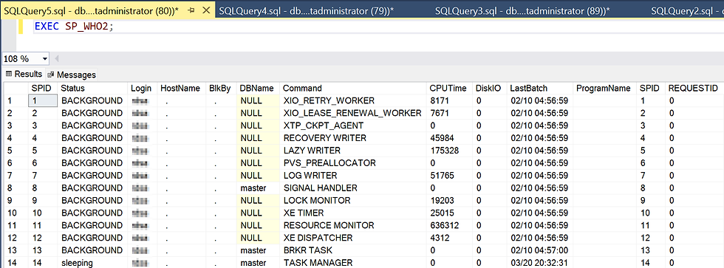Click the sleeping status cell
The width and height of the screenshot is (724, 268).
coord(92,263)
